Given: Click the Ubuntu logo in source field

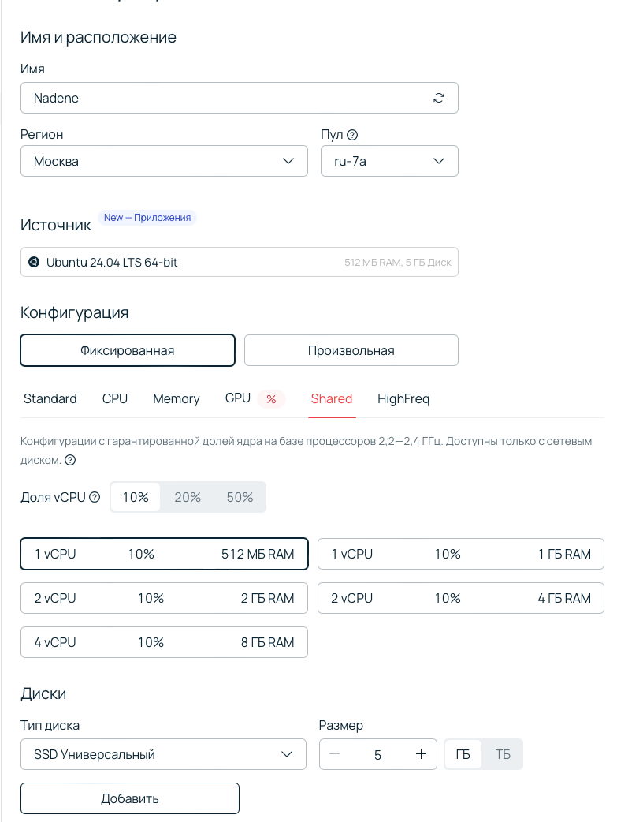Looking at the screenshot, I should (x=34, y=262).
